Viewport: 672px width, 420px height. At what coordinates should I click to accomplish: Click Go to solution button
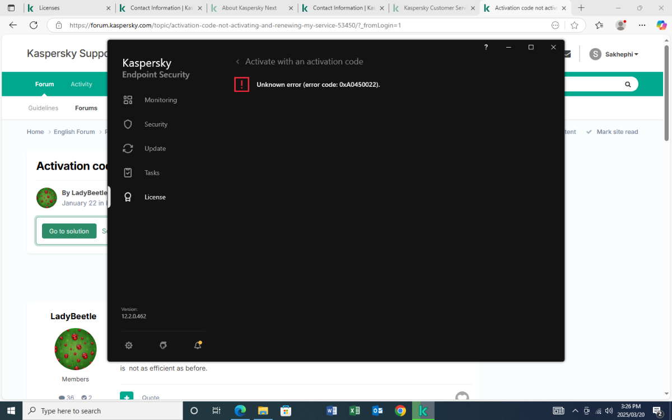[x=69, y=231]
